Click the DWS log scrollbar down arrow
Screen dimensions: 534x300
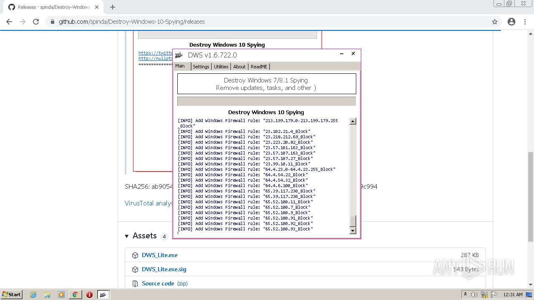tap(353, 231)
